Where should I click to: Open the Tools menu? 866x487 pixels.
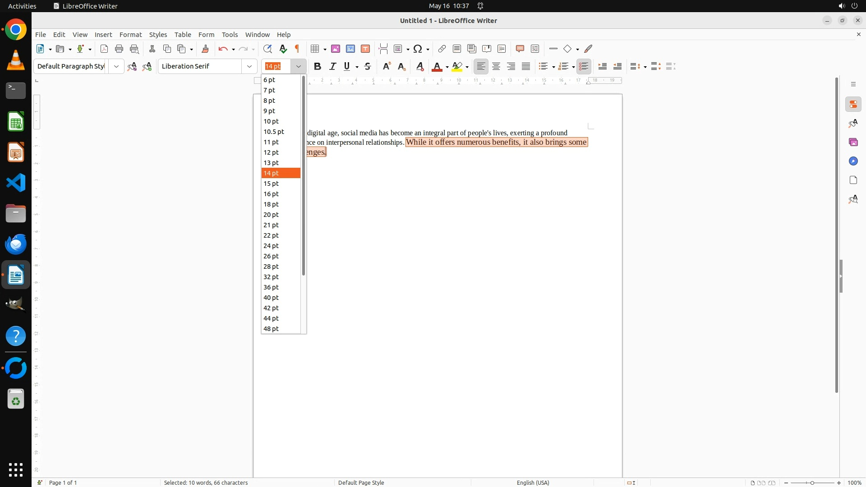coord(230,34)
